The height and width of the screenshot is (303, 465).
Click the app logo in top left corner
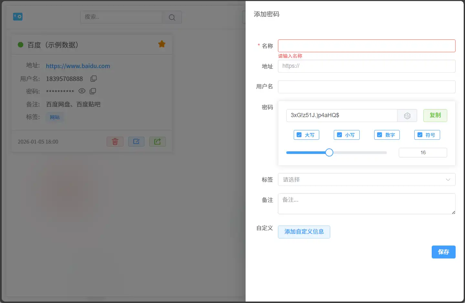coord(18,16)
